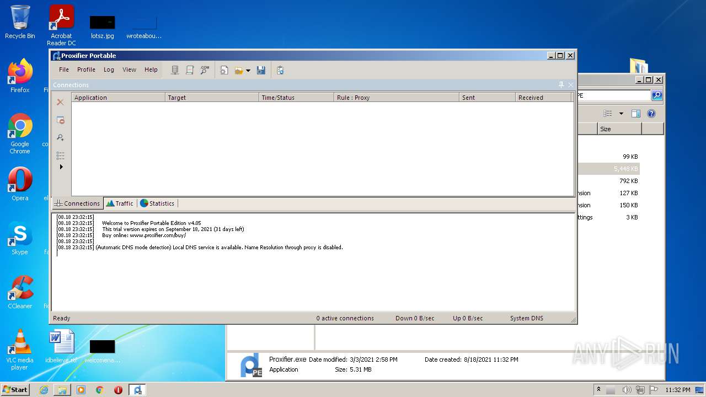The image size is (706, 397).
Task: Open Name Resolution (.com) toolbar icon
Action: [x=205, y=70]
